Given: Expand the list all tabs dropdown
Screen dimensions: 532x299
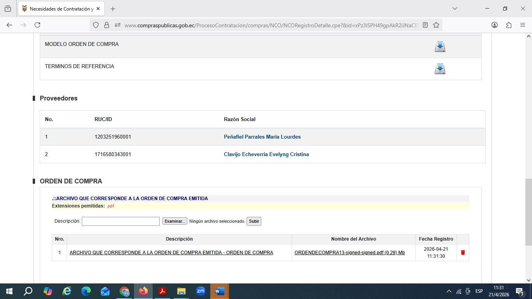Looking at the screenshot, I should (x=454, y=9).
